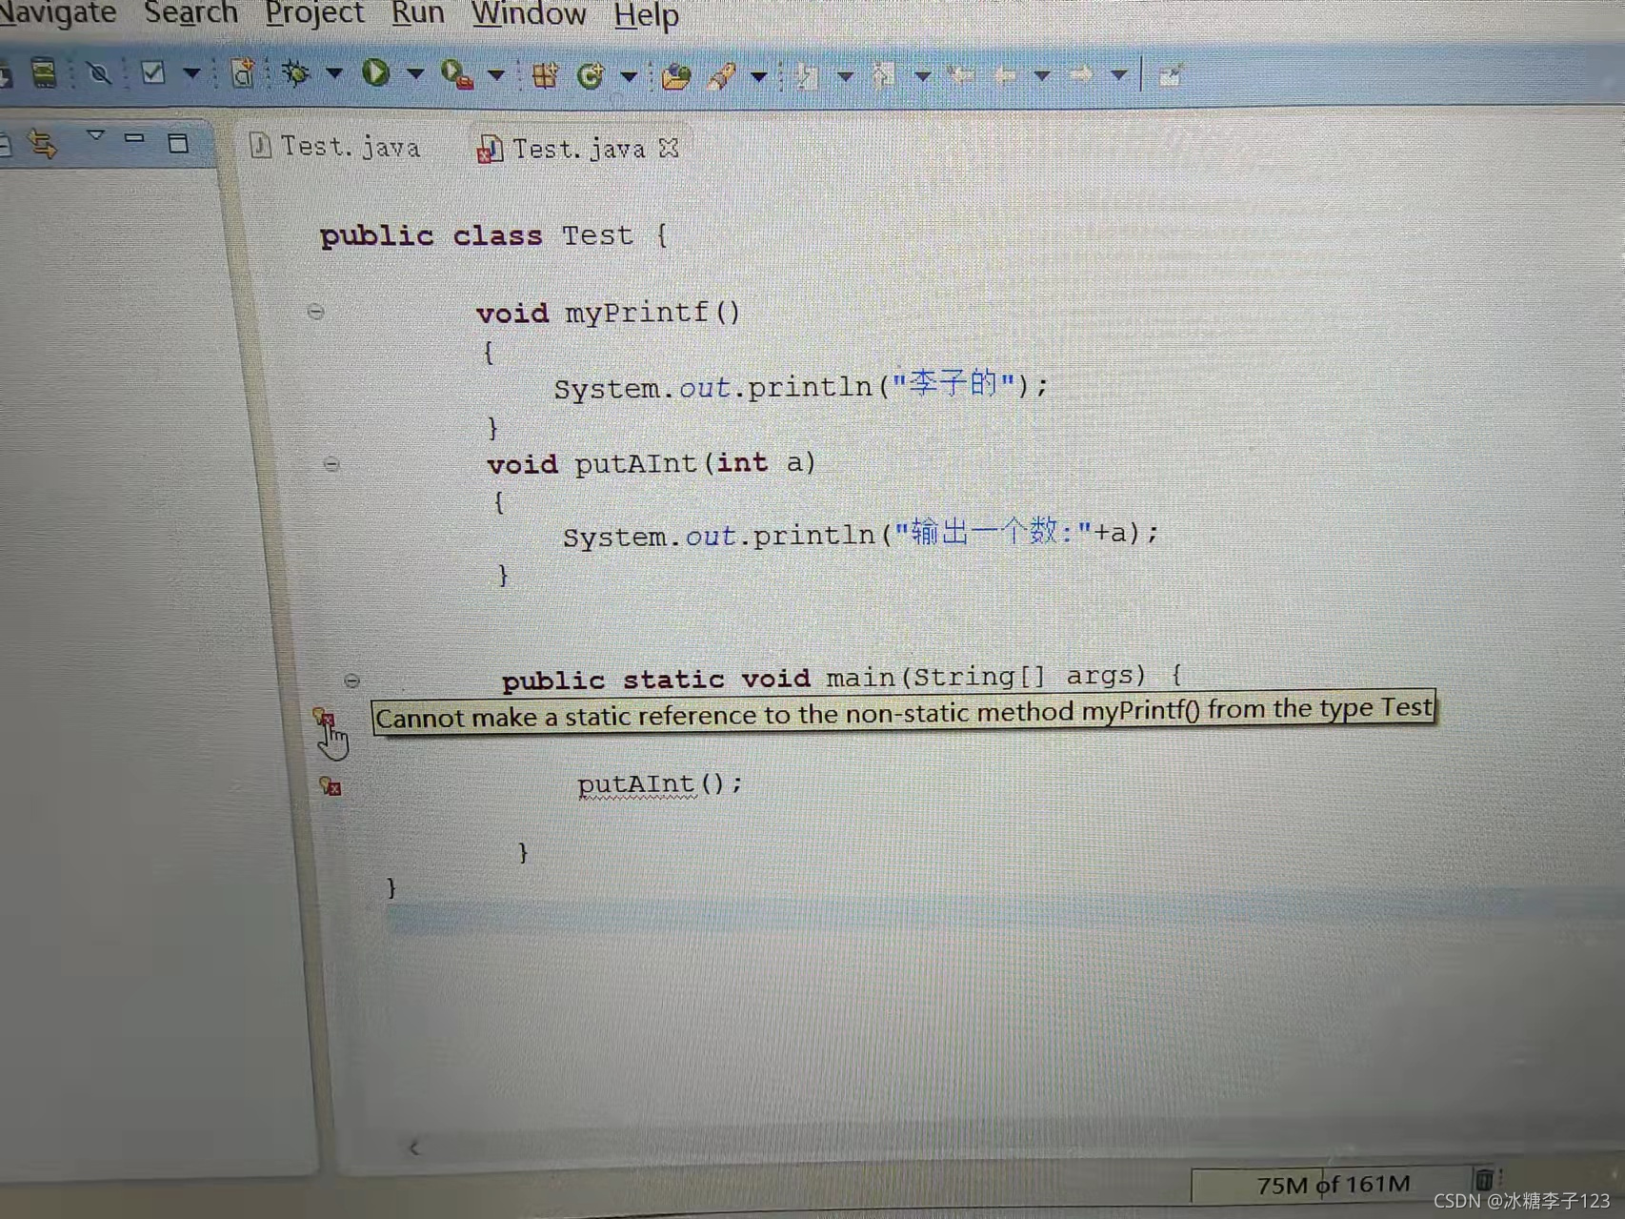
Task: Minimize the left side panel
Action: coord(134,138)
